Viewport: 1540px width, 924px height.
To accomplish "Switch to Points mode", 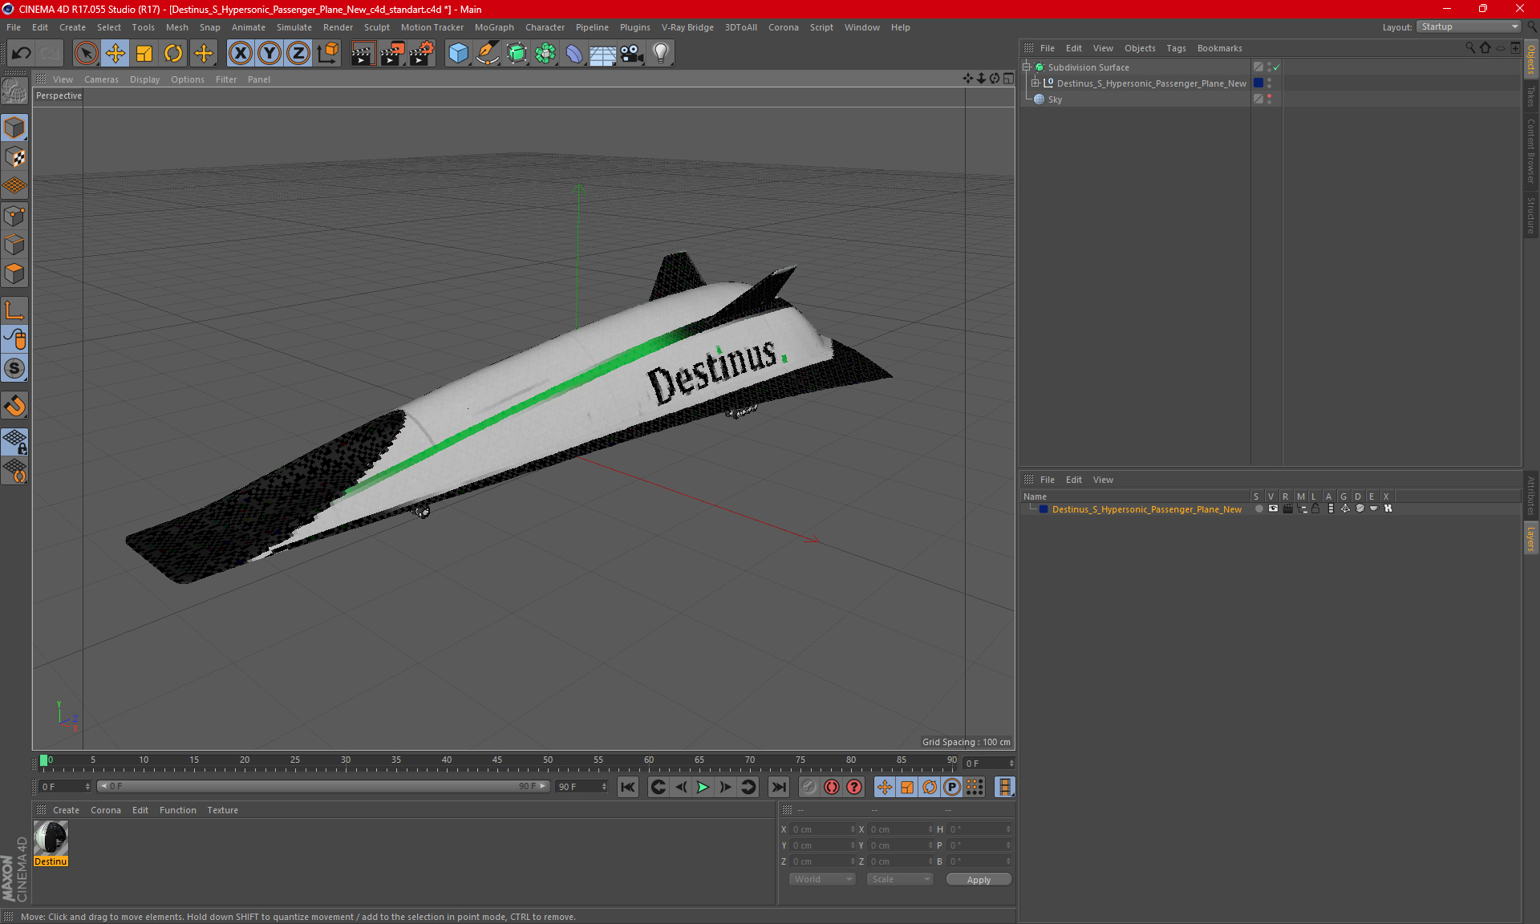I will 14,216.
